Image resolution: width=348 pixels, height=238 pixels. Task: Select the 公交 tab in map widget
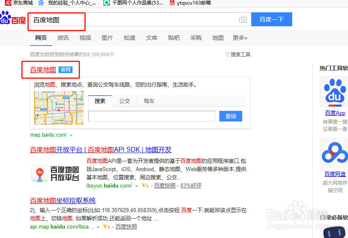(x=125, y=101)
